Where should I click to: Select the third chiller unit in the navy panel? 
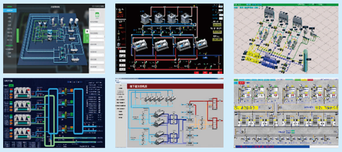pos(23,120)
